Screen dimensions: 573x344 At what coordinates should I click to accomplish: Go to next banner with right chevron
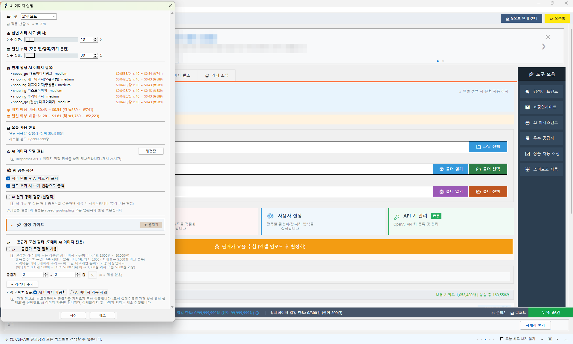[543, 47]
